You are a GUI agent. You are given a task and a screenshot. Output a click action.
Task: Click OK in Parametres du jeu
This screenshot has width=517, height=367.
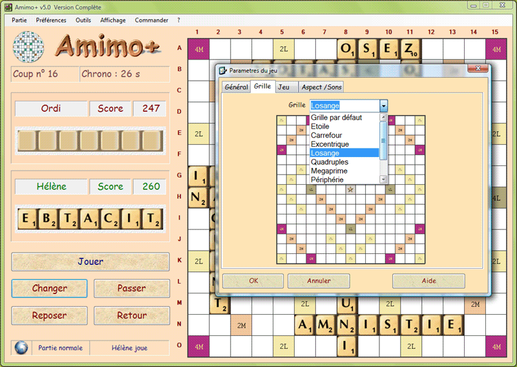[x=253, y=281]
